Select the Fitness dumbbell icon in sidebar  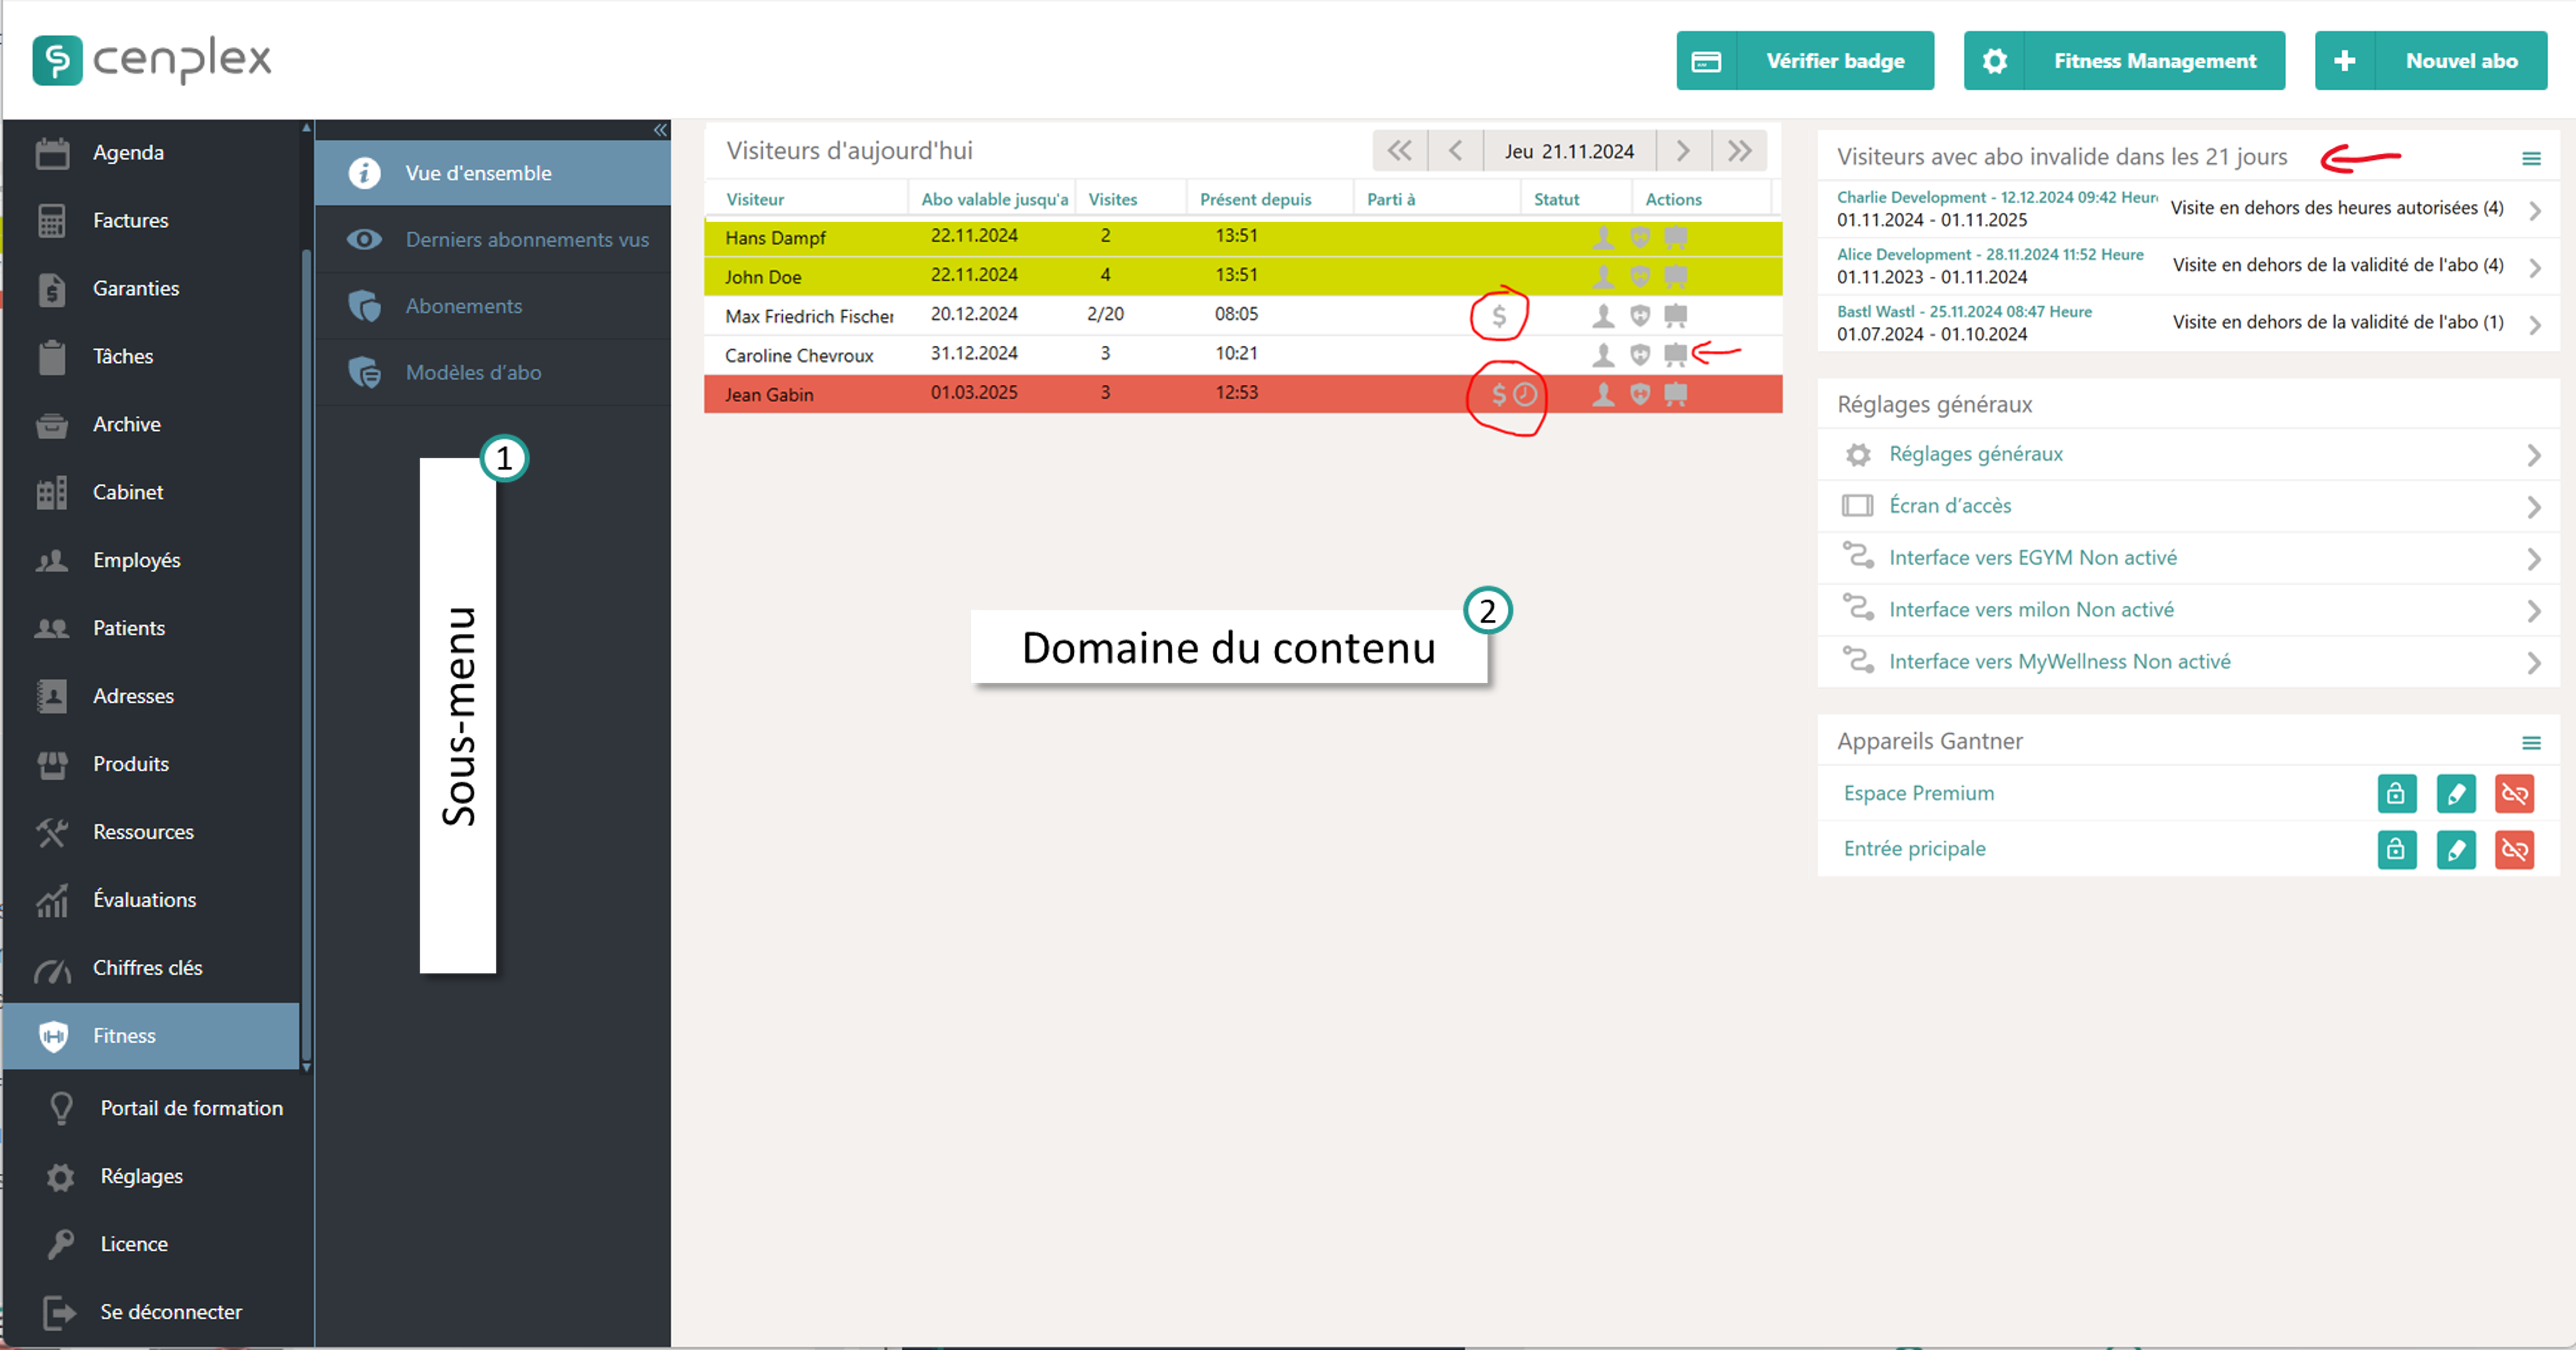54,1035
